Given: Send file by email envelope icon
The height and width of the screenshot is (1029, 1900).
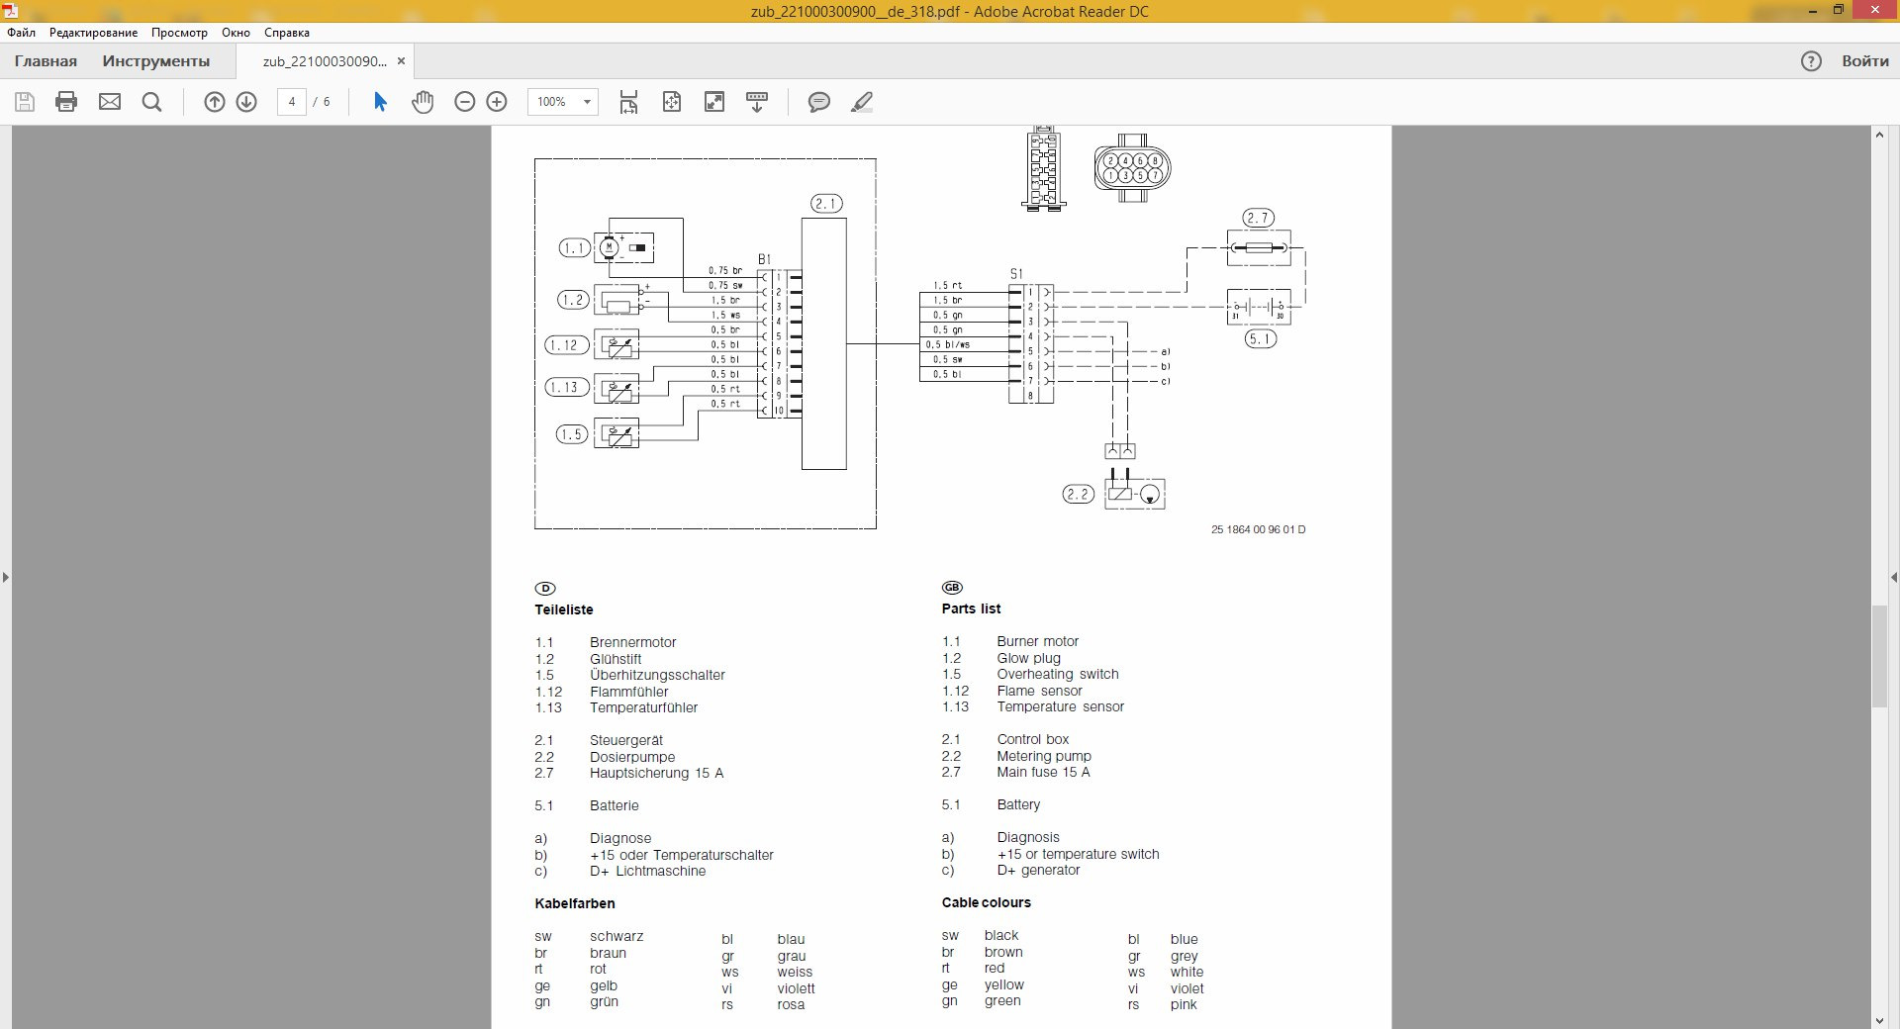Looking at the screenshot, I should tap(110, 102).
